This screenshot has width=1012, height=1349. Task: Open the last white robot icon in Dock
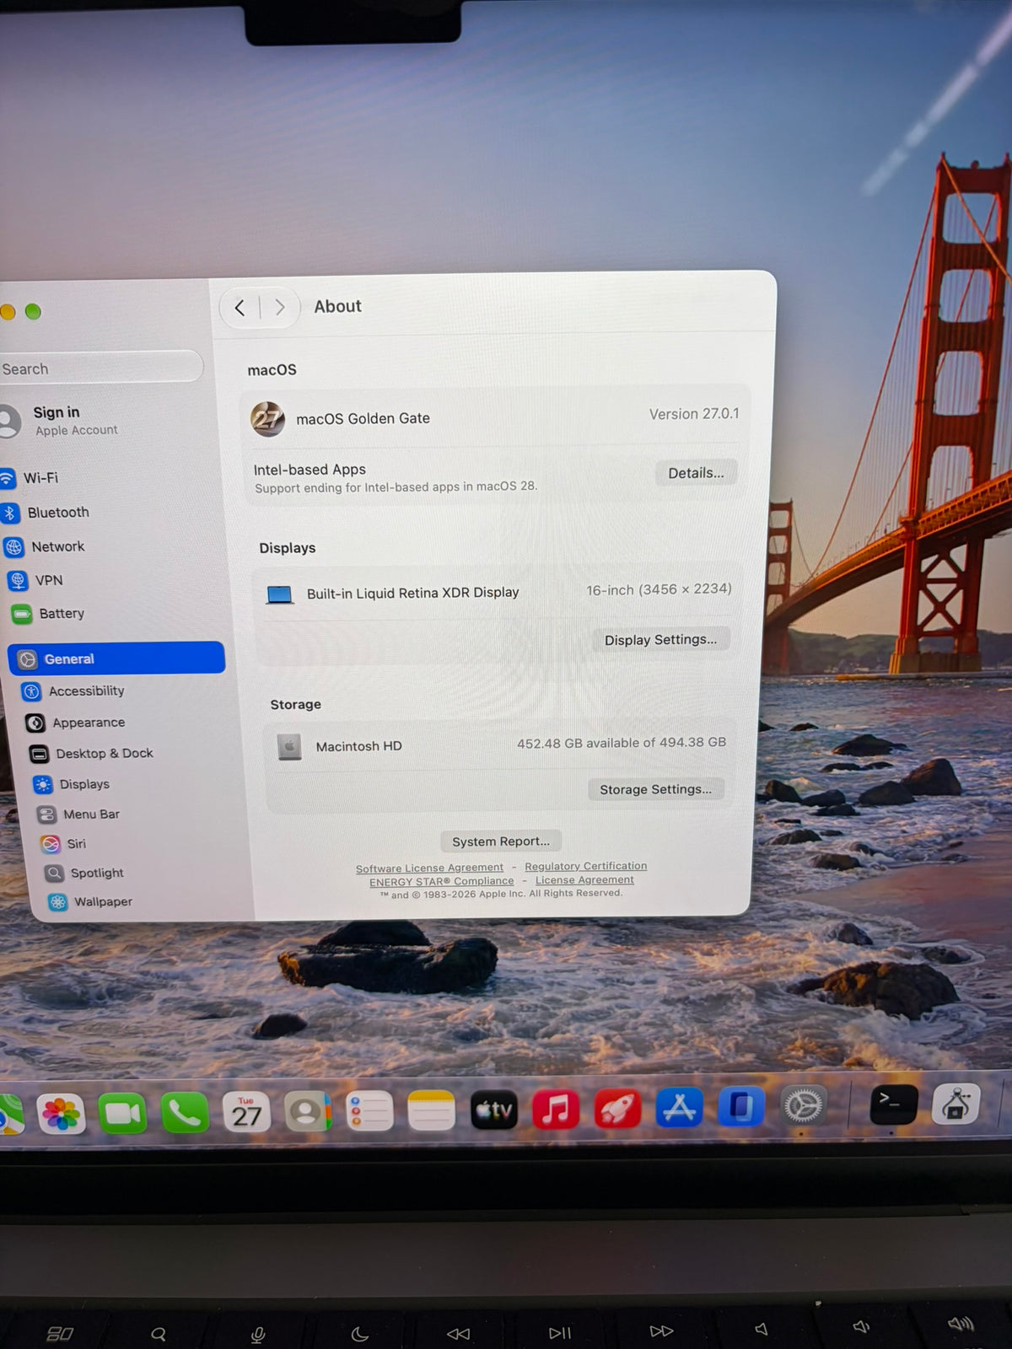point(955,1103)
